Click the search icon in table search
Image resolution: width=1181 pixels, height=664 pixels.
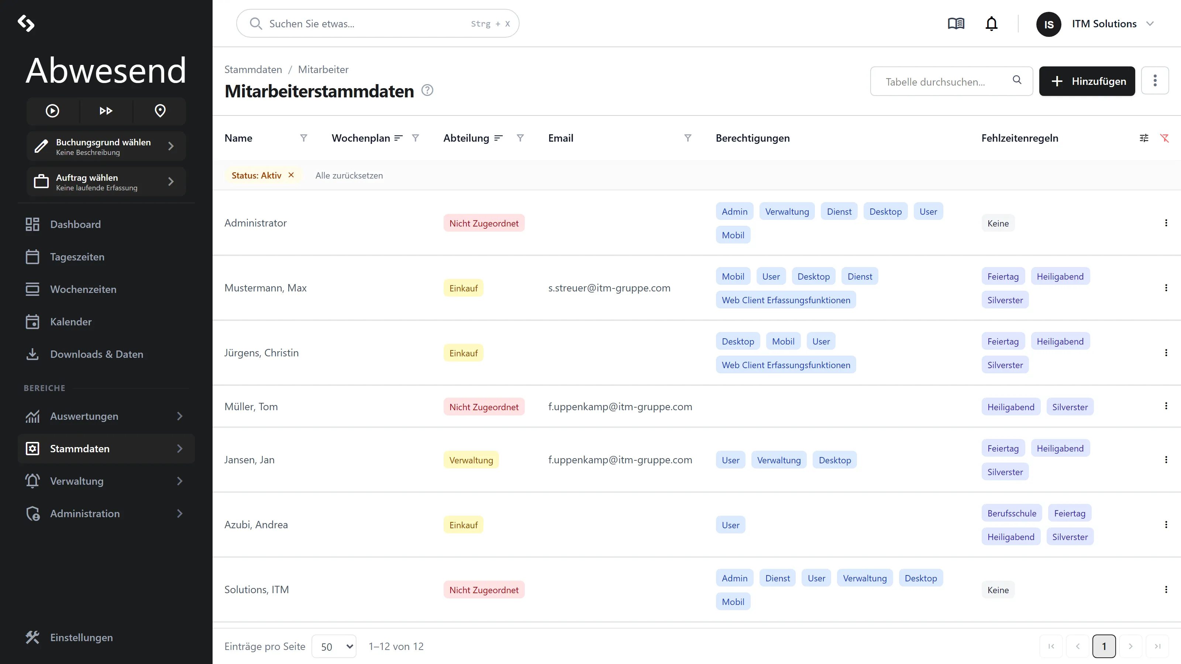point(1017,80)
